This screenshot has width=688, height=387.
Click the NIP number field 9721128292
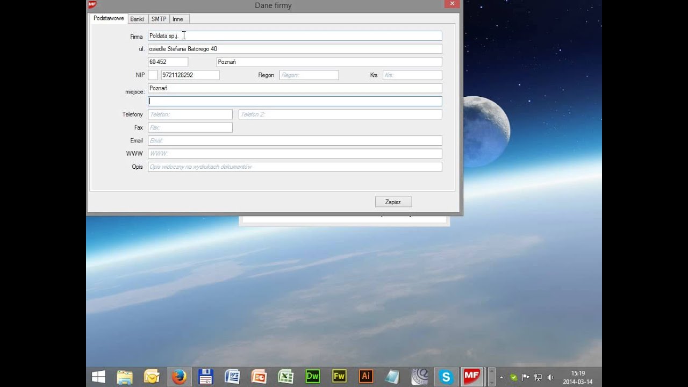(x=190, y=75)
